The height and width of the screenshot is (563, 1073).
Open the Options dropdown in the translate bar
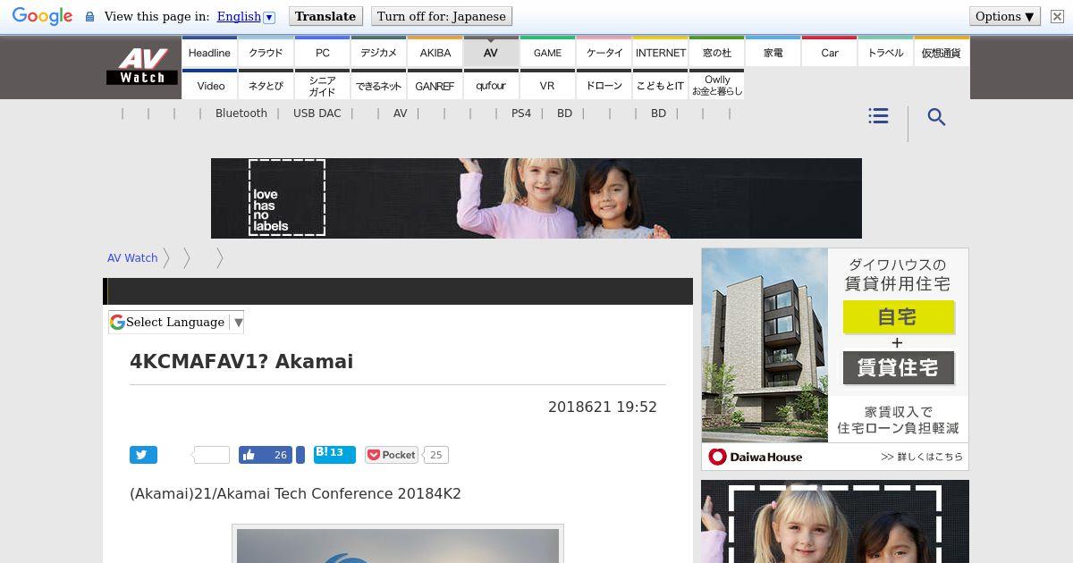(1004, 16)
